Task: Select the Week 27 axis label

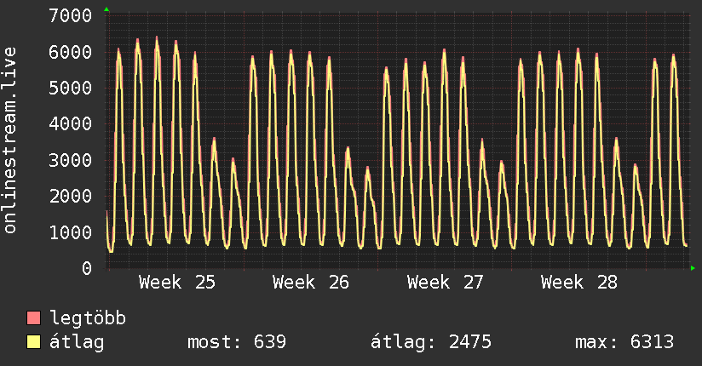Action: pos(445,283)
